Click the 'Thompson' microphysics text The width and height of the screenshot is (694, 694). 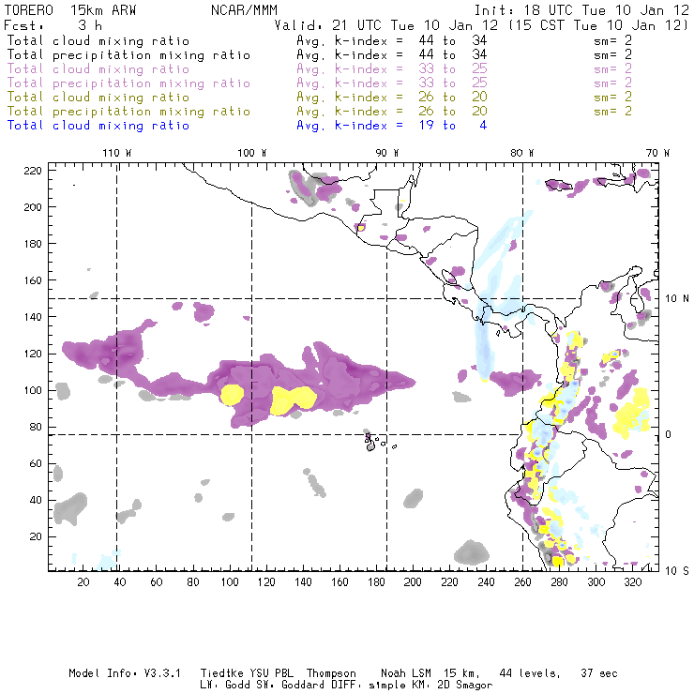click(x=331, y=673)
